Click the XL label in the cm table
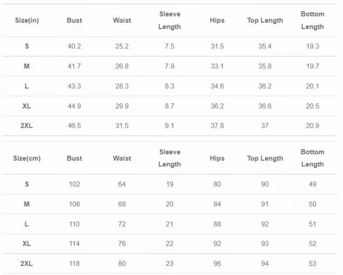This screenshot has width=343, height=275. [27, 244]
